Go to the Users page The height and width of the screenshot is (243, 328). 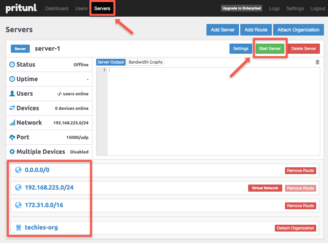(81, 8)
